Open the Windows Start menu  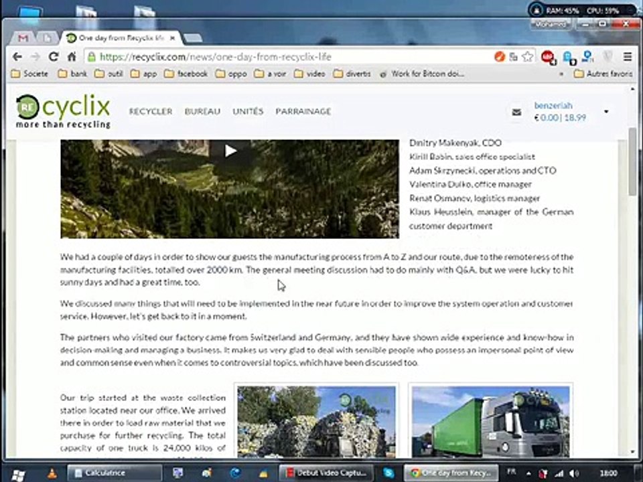(17, 474)
